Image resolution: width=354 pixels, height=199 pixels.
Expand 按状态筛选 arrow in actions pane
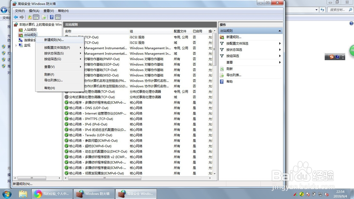(280, 50)
